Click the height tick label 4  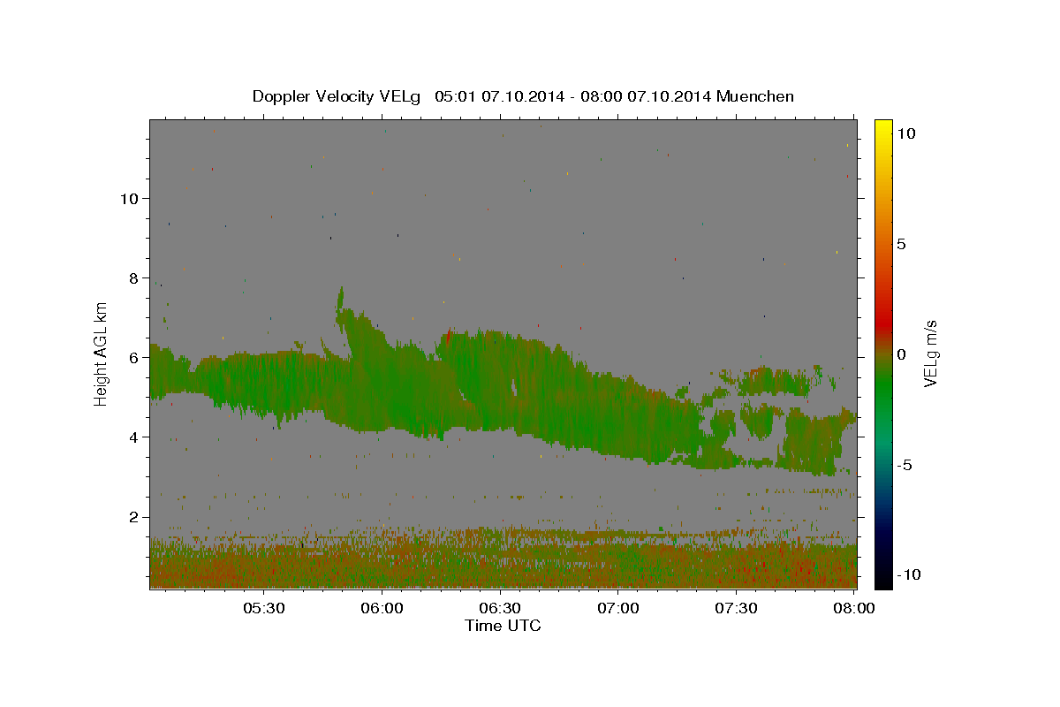[x=135, y=437]
